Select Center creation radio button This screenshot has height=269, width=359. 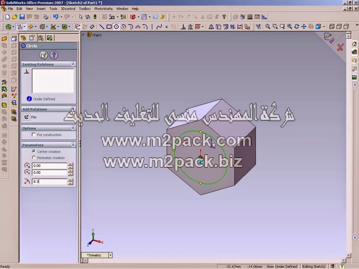point(34,151)
